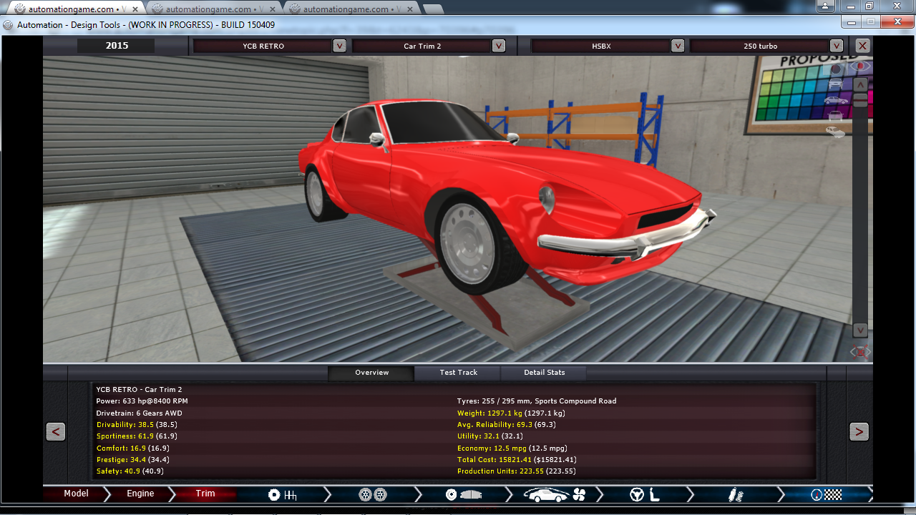916x515 pixels.
Task: Close the second automationgame.com browser tab
Action: point(272,9)
